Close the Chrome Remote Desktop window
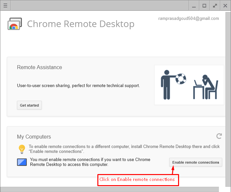This screenshot has width=231, height=192. click(x=225, y=6)
